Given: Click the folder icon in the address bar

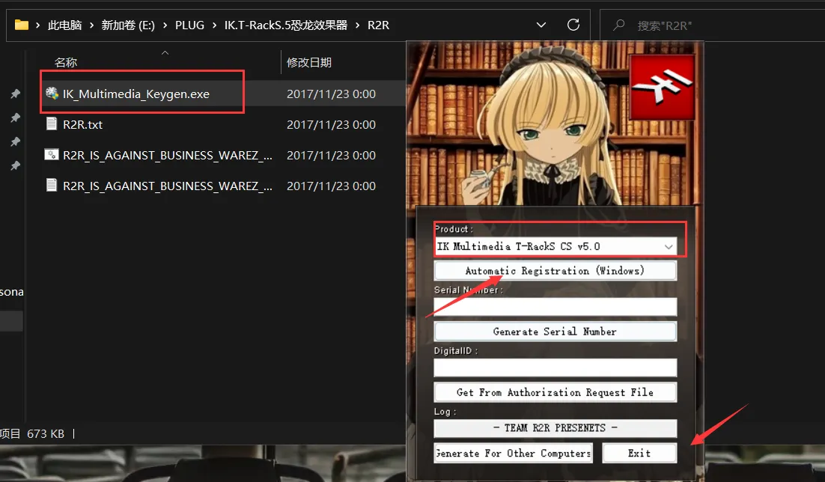Looking at the screenshot, I should [22, 25].
